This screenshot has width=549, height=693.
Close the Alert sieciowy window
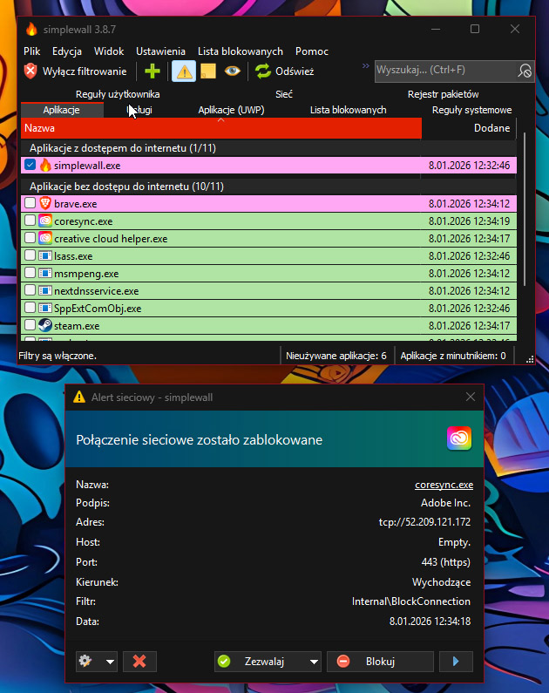coord(471,397)
